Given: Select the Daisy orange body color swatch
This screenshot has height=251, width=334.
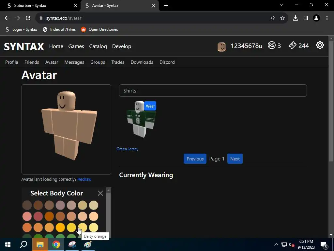Looking at the screenshot, I should (x=83, y=227).
